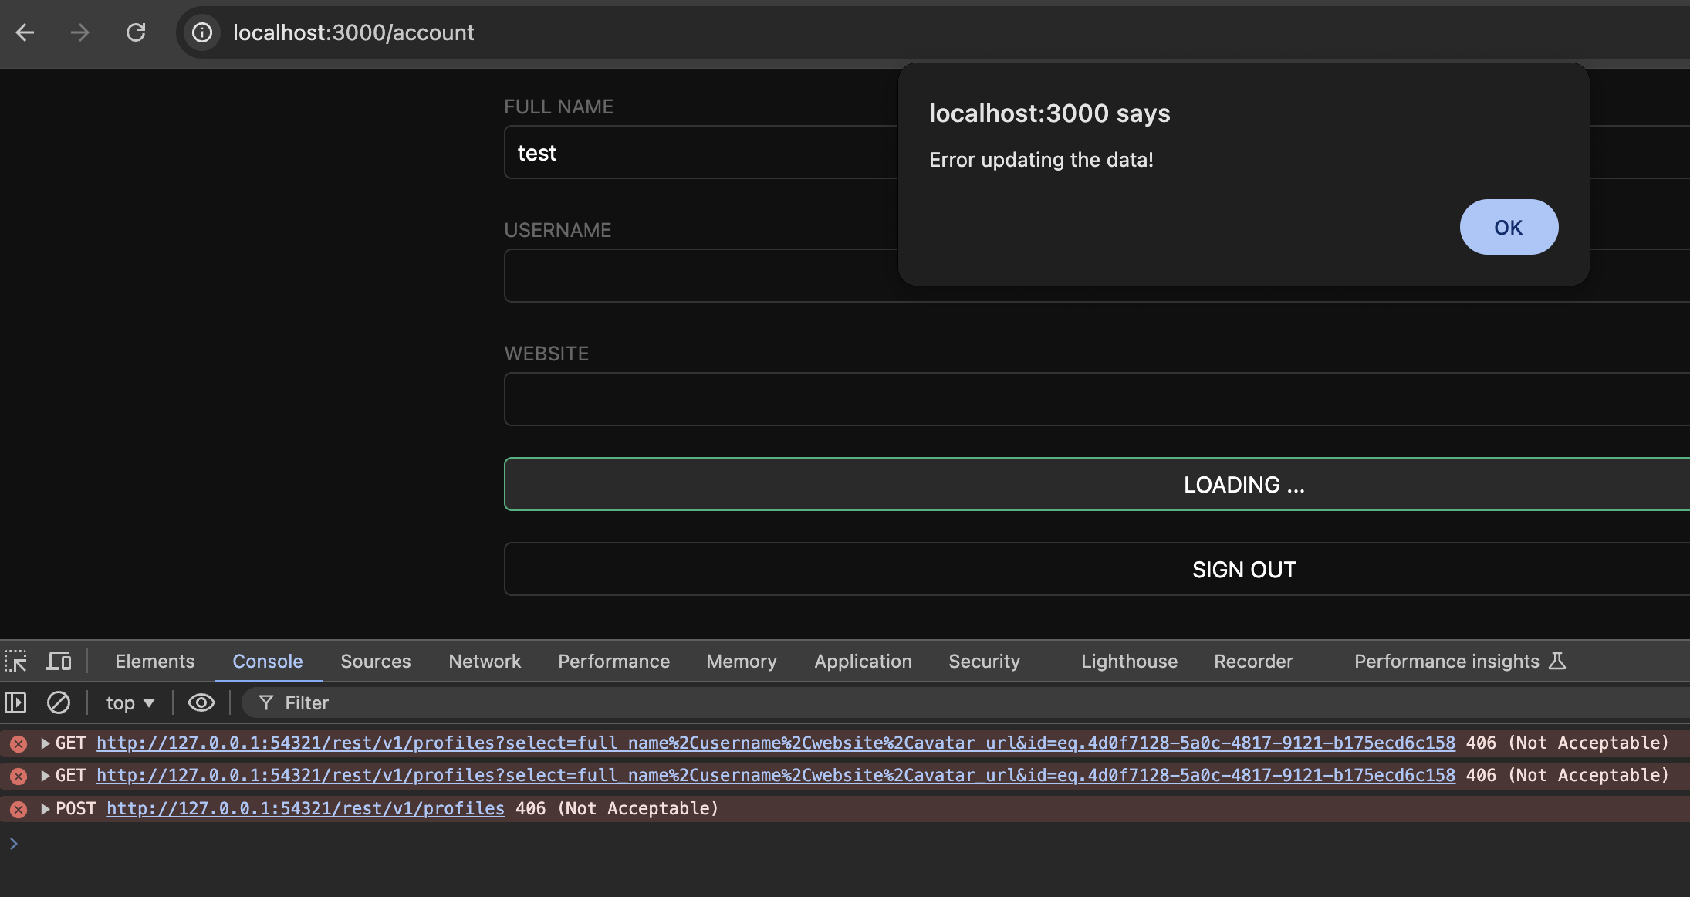Expand the POST 406 error entry

tap(46, 809)
